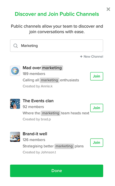Click Created by Annie.k text

[38, 86]
